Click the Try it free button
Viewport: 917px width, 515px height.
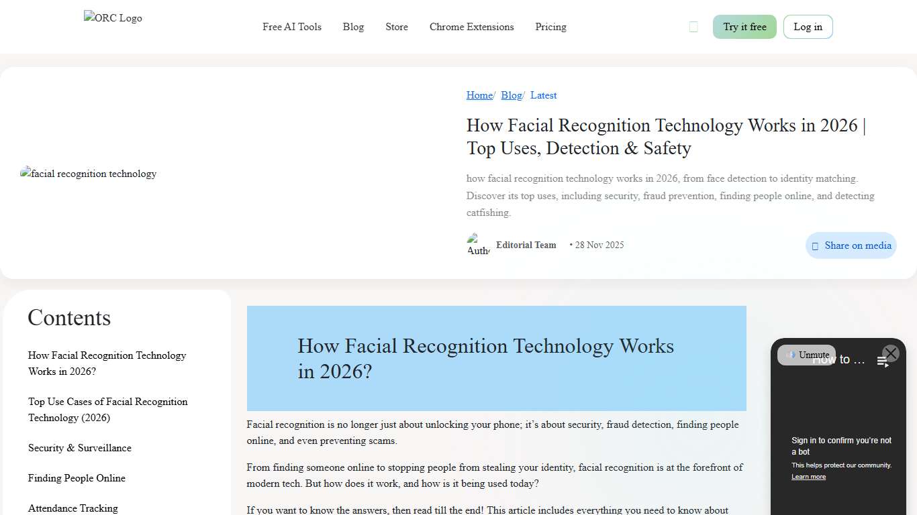[744, 27]
